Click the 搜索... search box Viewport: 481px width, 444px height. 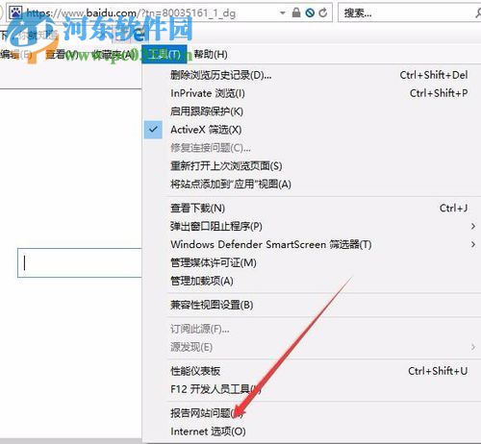[410, 13]
